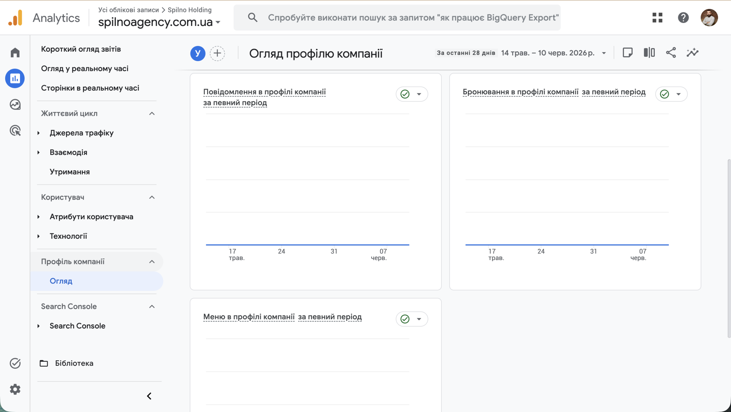
Task: Open Google apps grid icon
Action: click(x=657, y=18)
